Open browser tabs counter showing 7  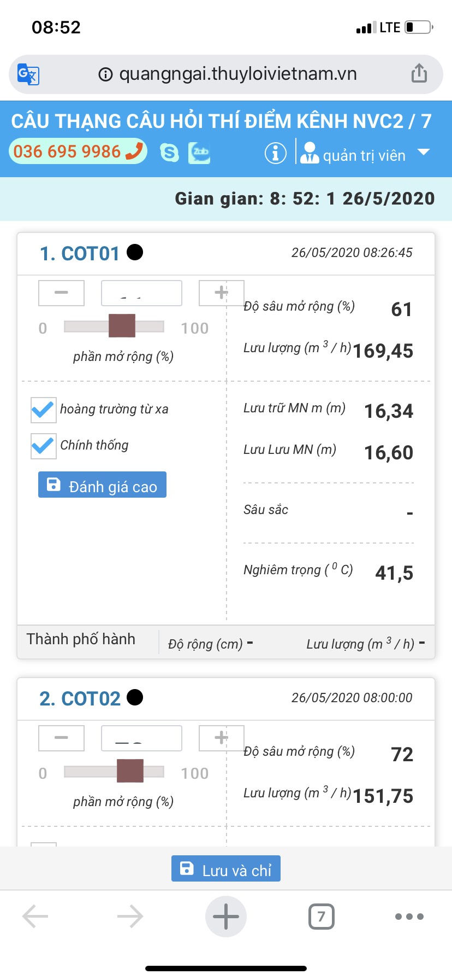[x=321, y=917]
